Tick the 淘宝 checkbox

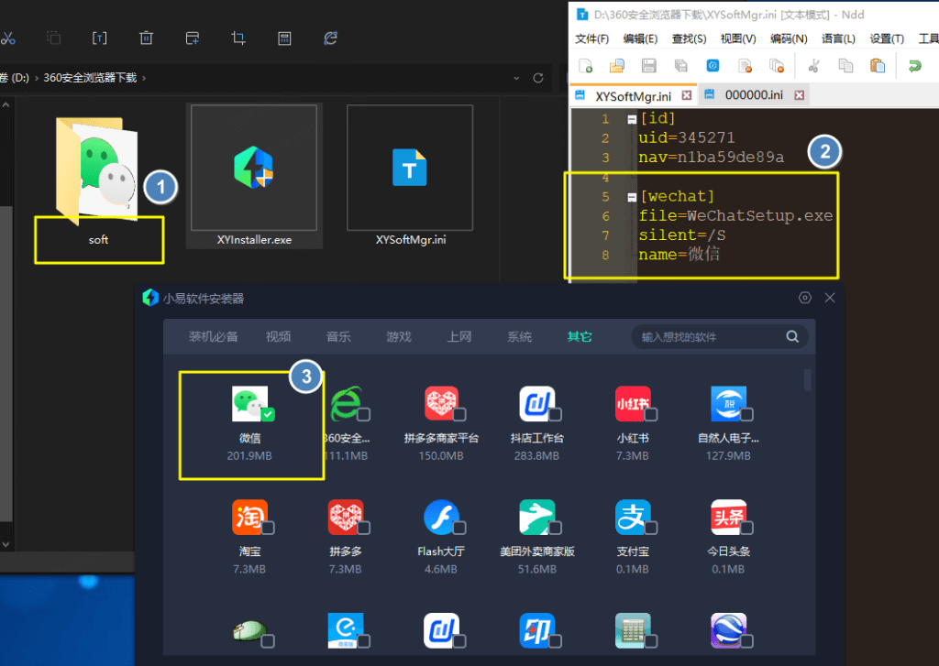(x=268, y=528)
